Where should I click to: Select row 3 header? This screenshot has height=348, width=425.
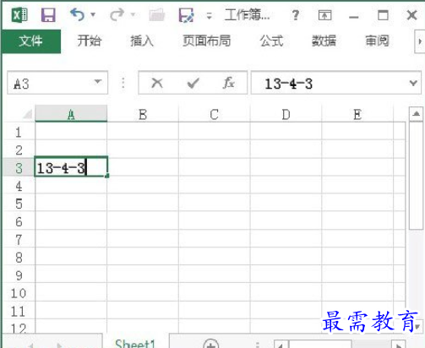point(19,168)
